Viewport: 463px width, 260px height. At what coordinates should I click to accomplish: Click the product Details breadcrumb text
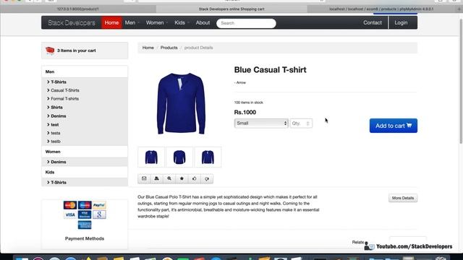click(x=198, y=48)
